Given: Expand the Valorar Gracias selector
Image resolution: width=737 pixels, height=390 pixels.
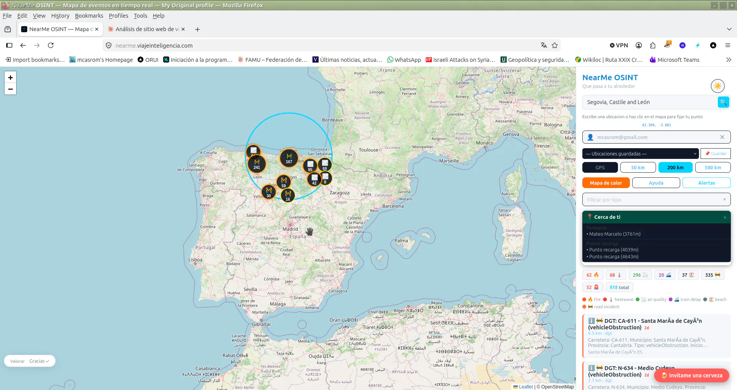Looking at the screenshot, I should click(30, 361).
